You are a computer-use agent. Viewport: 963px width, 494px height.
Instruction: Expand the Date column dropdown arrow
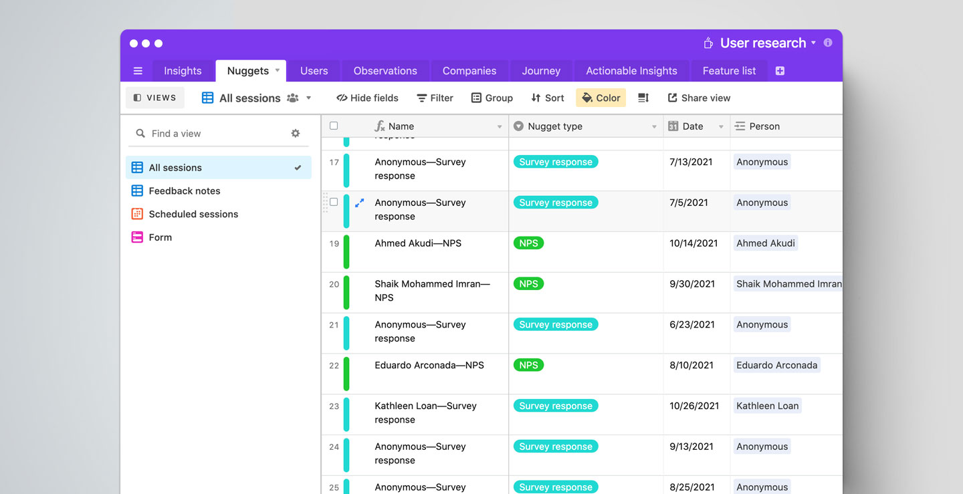pos(721,127)
